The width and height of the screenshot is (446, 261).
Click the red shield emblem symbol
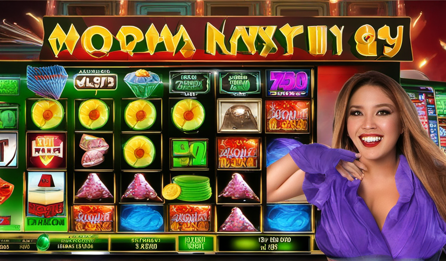click(x=47, y=151)
